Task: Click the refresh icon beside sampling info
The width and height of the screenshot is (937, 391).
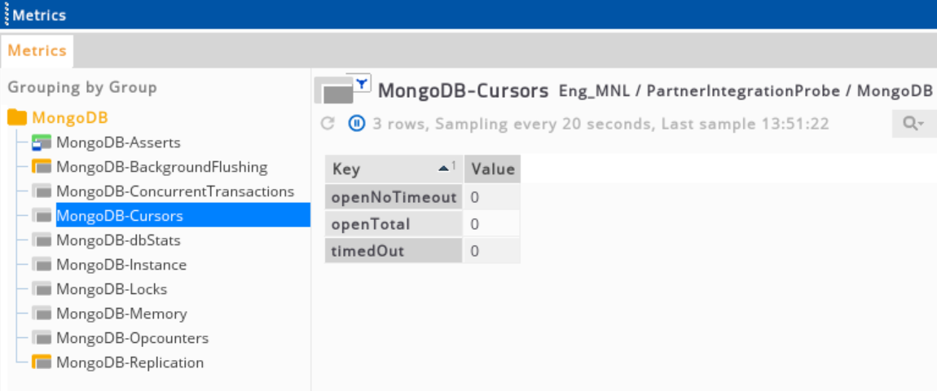Action: (x=328, y=124)
